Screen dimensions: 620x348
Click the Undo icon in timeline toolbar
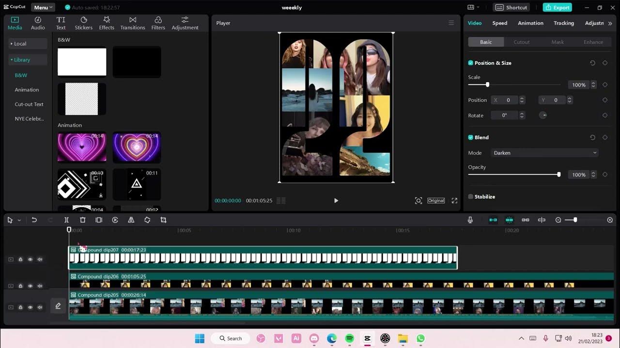coord(34,220)
